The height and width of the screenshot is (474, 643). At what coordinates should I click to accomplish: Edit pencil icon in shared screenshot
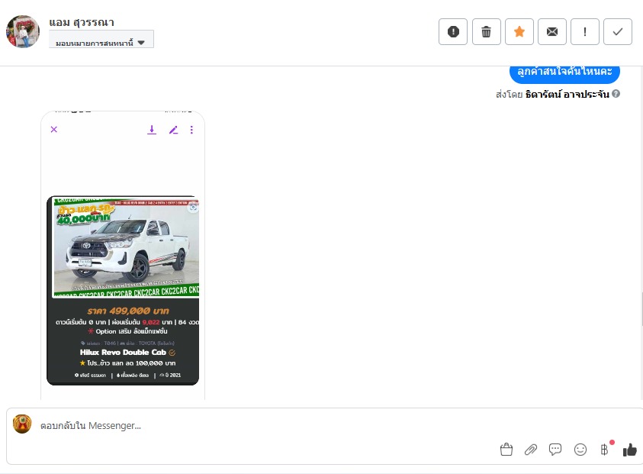pyautogui.click(x=173, y=130)
